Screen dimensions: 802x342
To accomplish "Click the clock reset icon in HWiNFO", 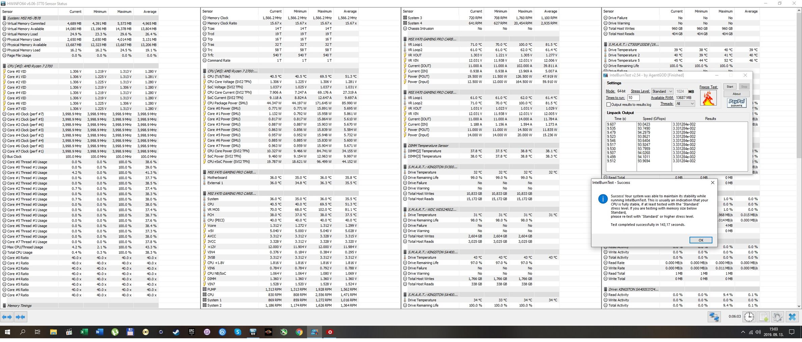I will (x=749, y=317).
